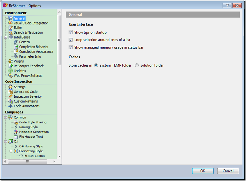The image size is (246, 181).
Task: Click the tree scroll down arrow
Action: 59,156
